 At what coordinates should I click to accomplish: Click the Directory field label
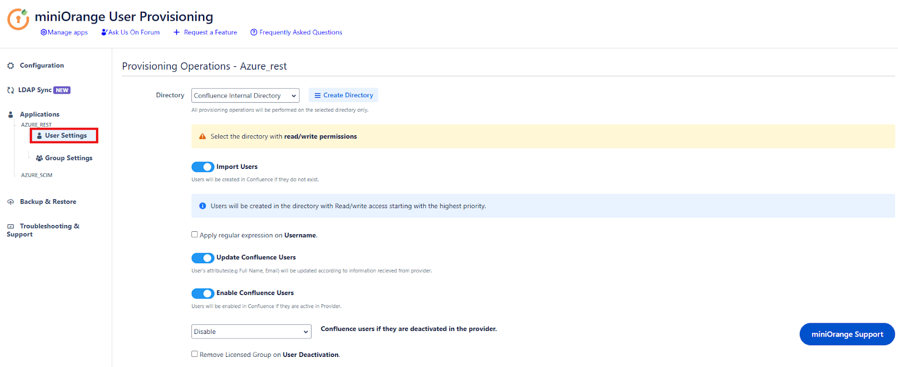pyautogui.click(x=170, y=95)
